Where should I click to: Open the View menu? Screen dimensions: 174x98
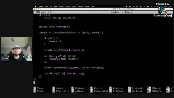tap(55, 6)
